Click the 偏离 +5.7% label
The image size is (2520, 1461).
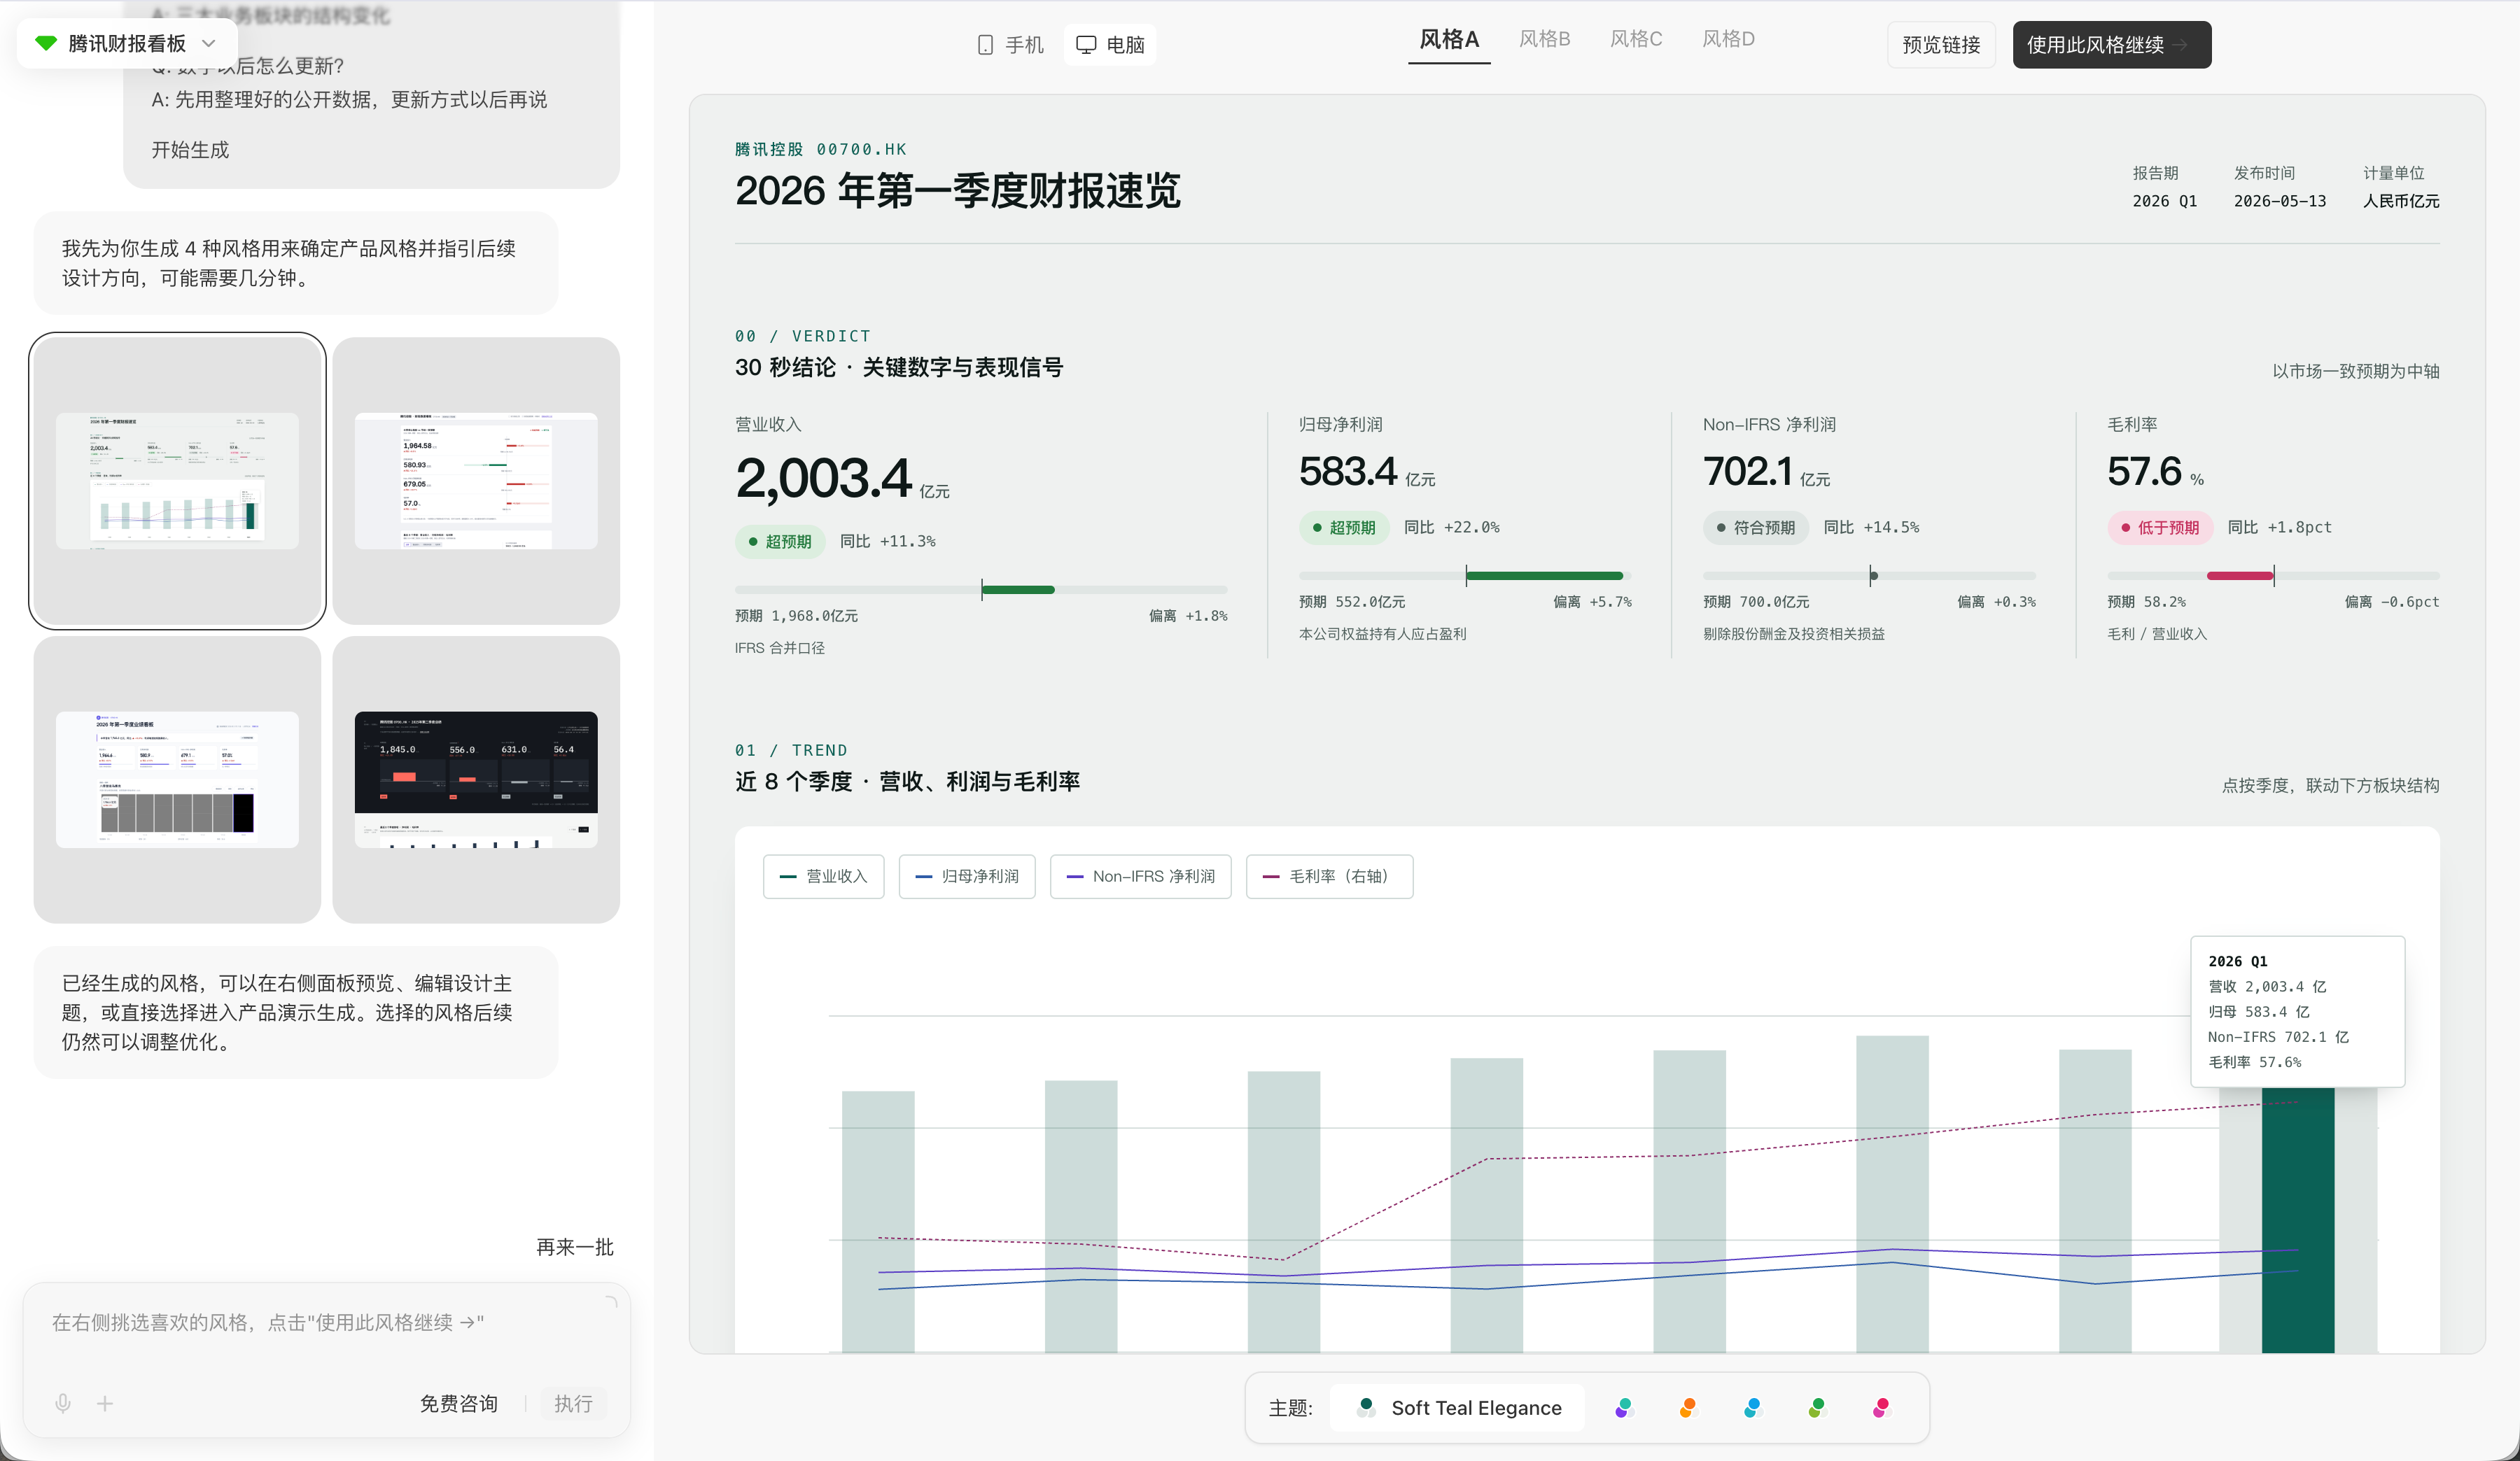(x=1592, y=602)
